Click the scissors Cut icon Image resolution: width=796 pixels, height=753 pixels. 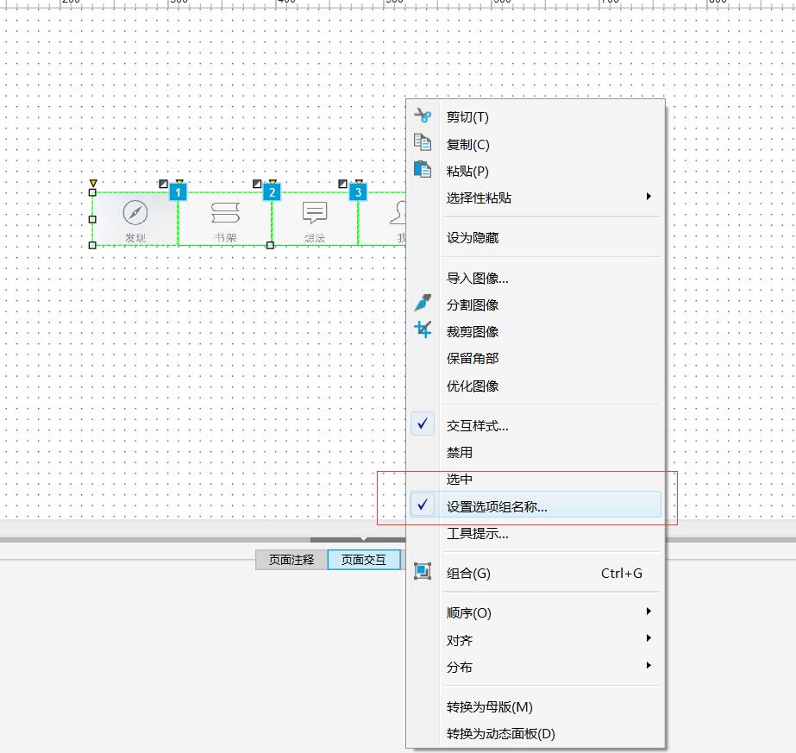(x=422, y=116)
